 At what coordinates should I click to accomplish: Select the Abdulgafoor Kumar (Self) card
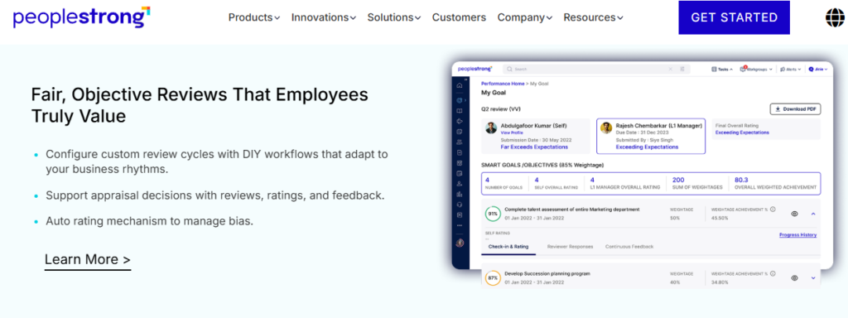point(536,136)
